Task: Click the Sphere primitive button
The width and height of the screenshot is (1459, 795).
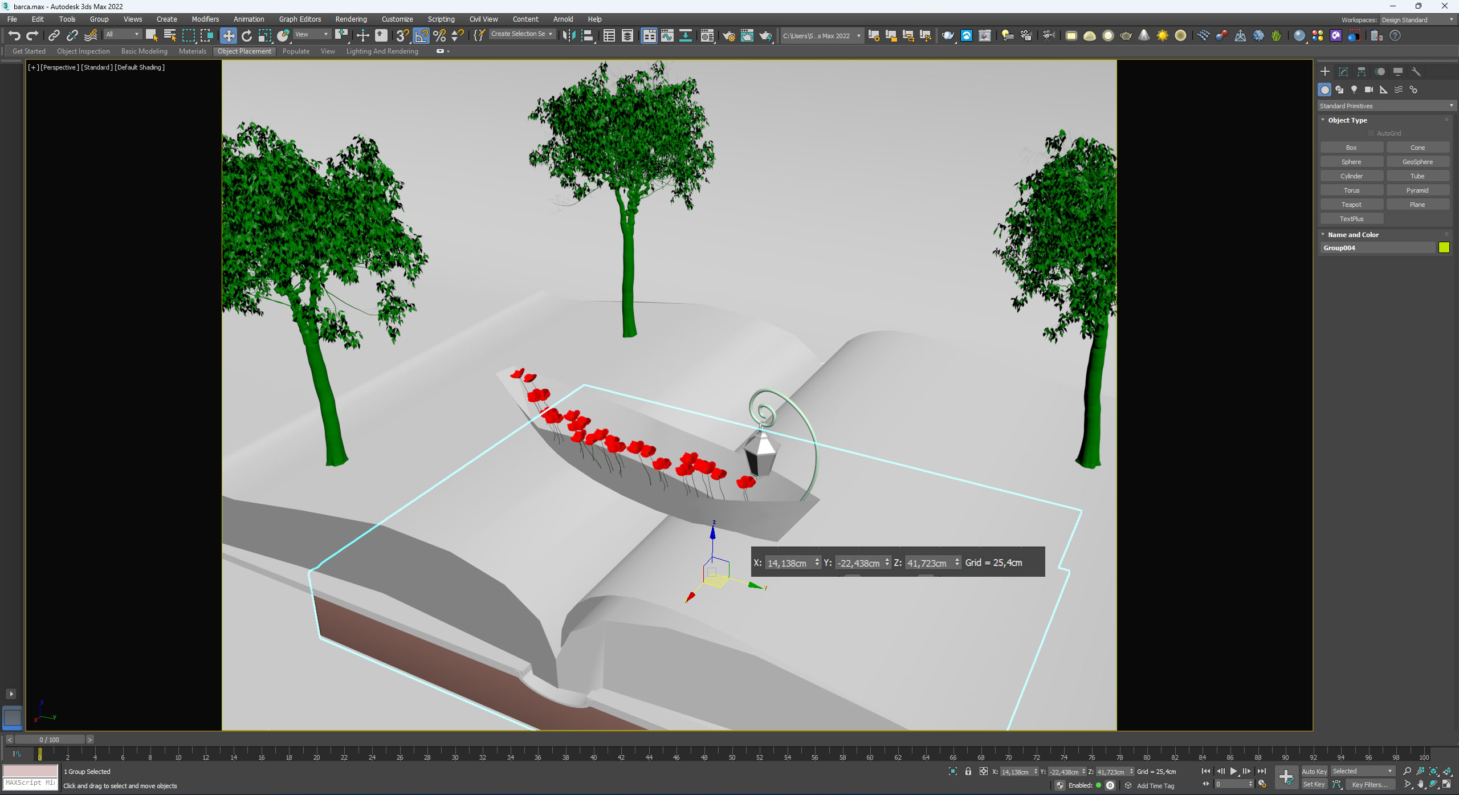Action: click(1351, 161)
